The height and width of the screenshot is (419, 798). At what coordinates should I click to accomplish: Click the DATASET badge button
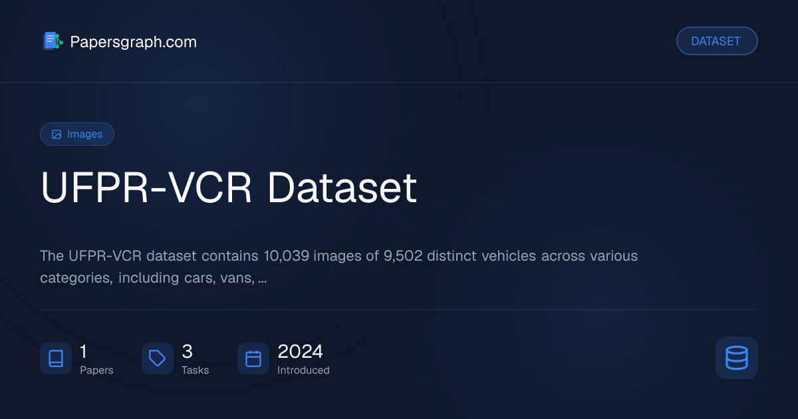(x=717, y=41)
